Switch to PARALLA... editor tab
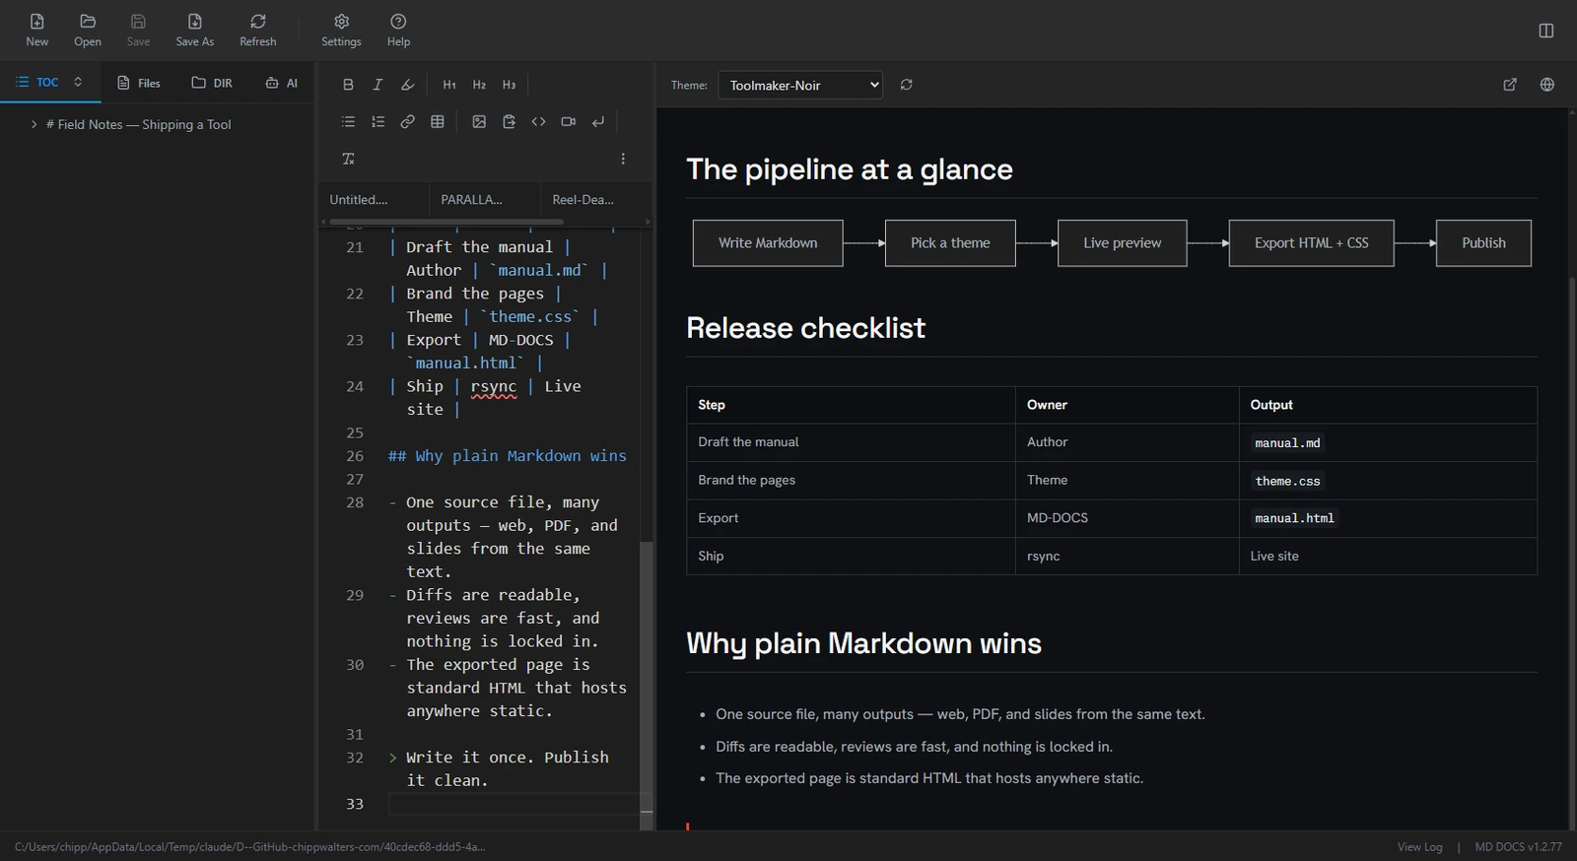The width and height of the screenshot is (1577, 861). coord(484,199)
